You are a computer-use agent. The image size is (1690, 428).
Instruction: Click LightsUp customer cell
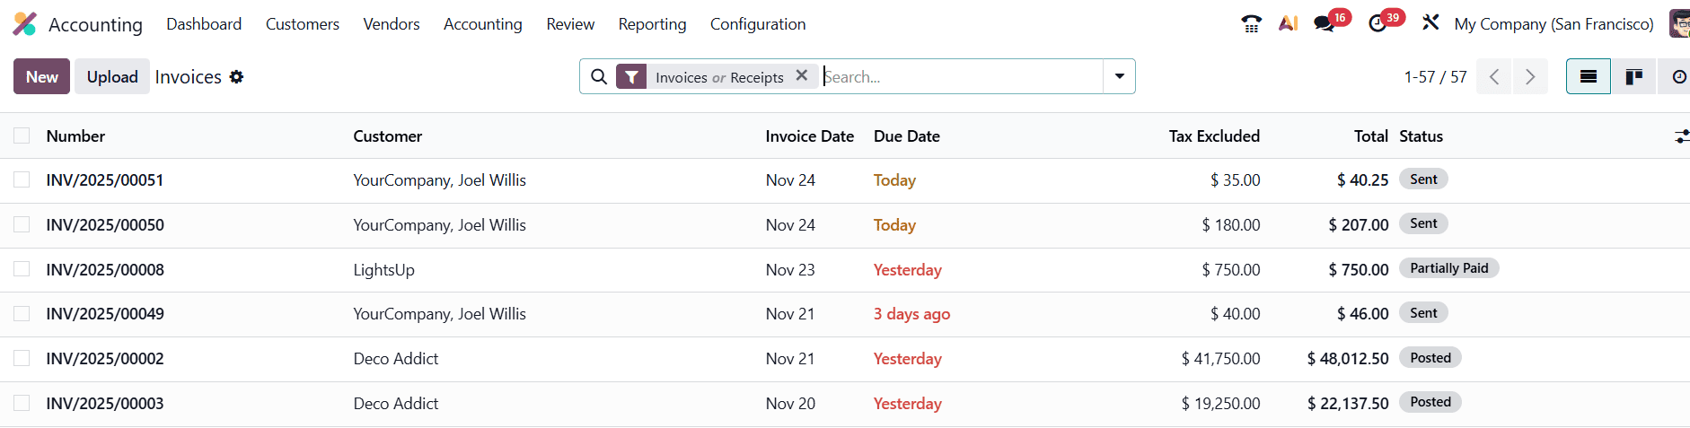pyautogui.click(x=383, y=270)
